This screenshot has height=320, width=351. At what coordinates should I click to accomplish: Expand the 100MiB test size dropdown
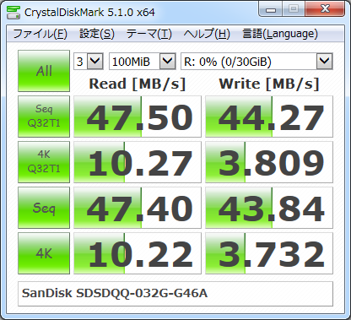point(168,61)
